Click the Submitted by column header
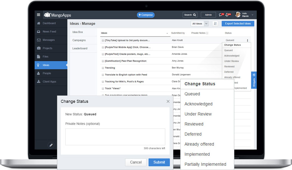This screenshot has width=292, height=170. pyautogui.click(x=178, y=33)
